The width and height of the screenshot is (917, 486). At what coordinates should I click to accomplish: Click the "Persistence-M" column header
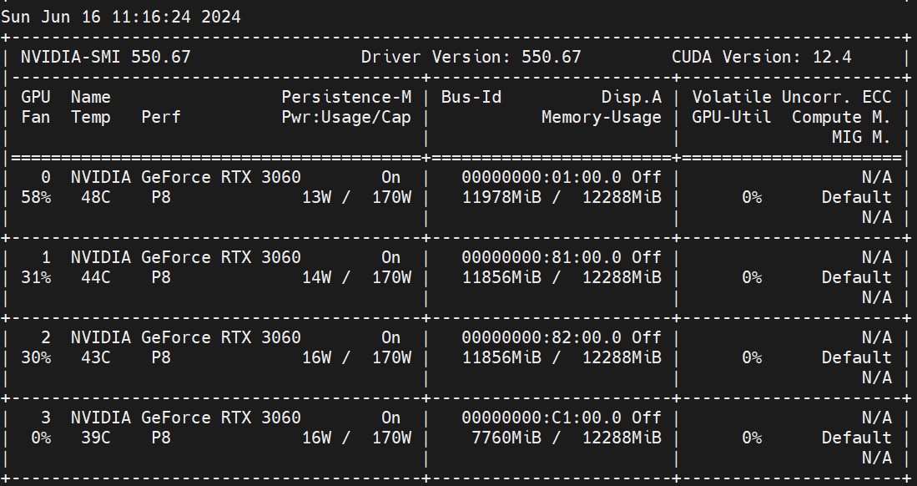coord(346,97)
